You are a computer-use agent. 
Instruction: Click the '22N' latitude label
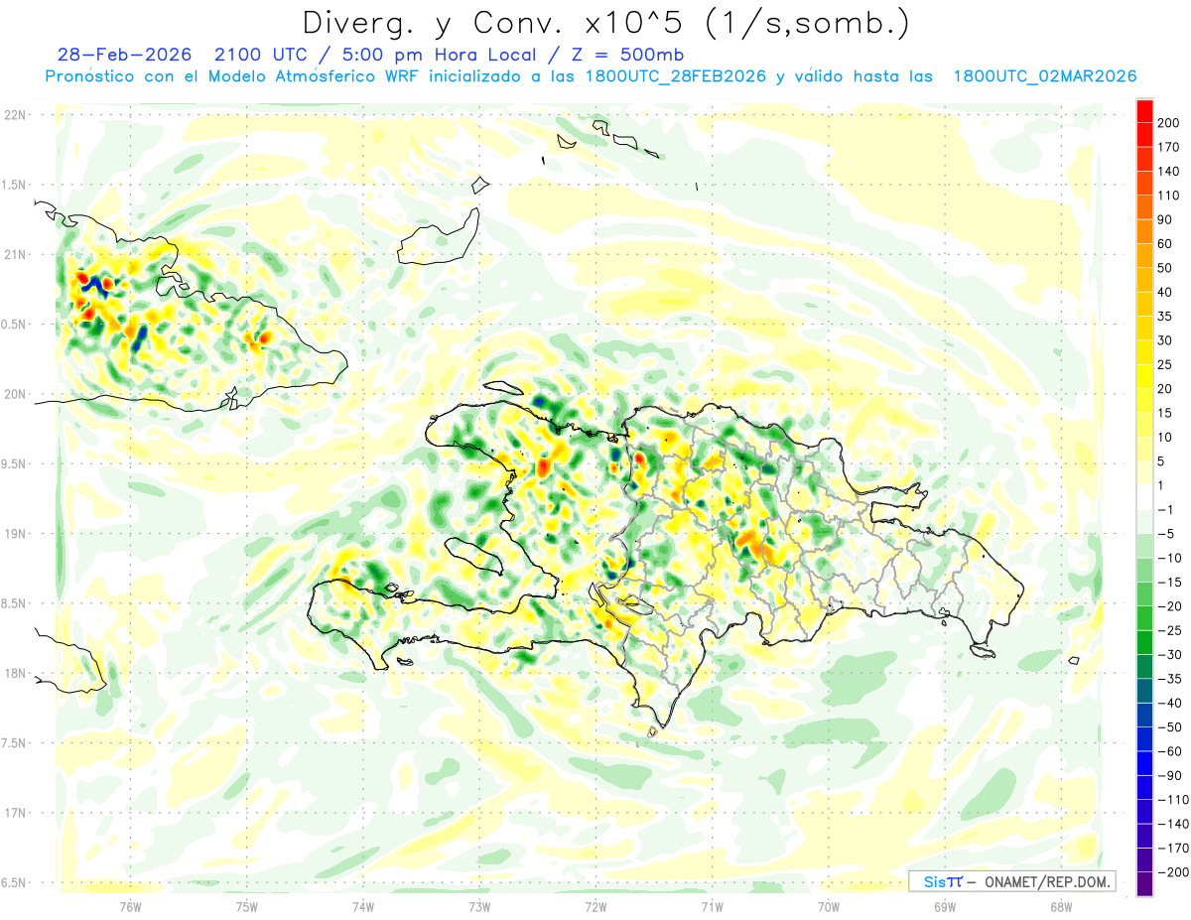[x=14, y=115]
